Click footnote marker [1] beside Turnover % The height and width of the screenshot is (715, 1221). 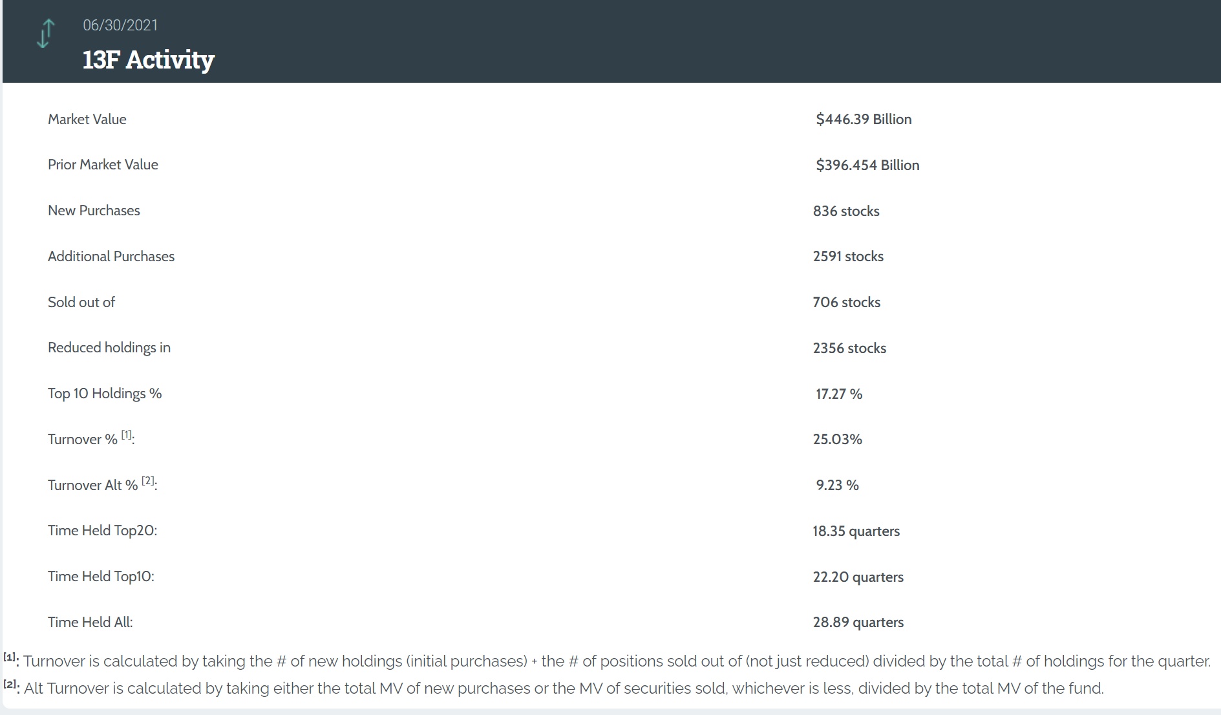pyautogui.click(x=127, y=435)
